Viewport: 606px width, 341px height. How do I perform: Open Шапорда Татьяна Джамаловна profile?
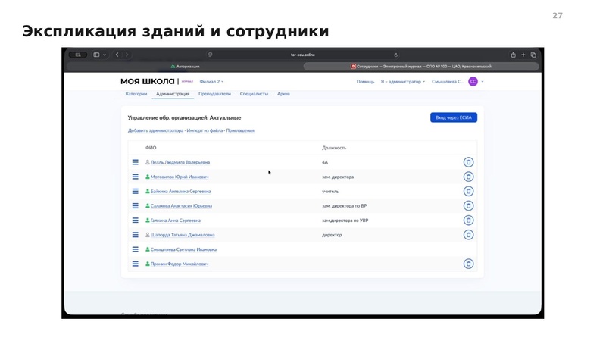183,235
